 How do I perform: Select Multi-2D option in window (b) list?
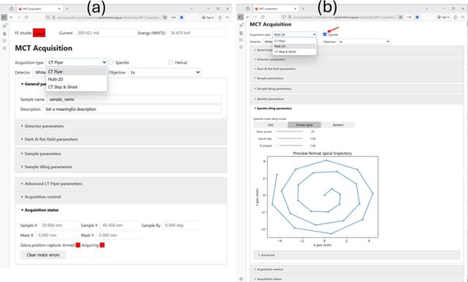tap(294, 46)
